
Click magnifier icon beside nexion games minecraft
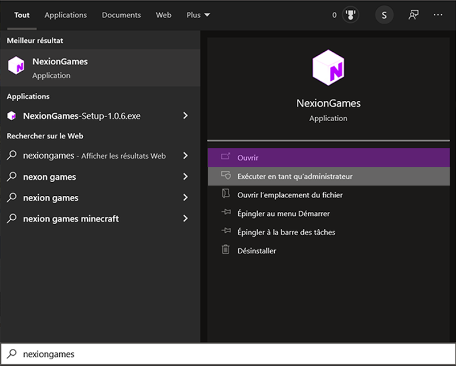[x=11, y=219]
